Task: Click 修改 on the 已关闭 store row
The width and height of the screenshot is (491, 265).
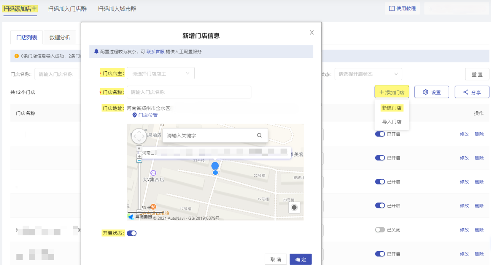Action: point(464,230)
